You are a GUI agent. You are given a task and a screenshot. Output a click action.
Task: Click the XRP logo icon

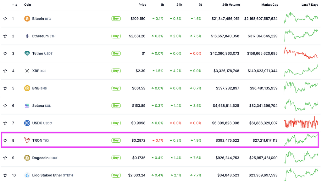pos(27,71)
